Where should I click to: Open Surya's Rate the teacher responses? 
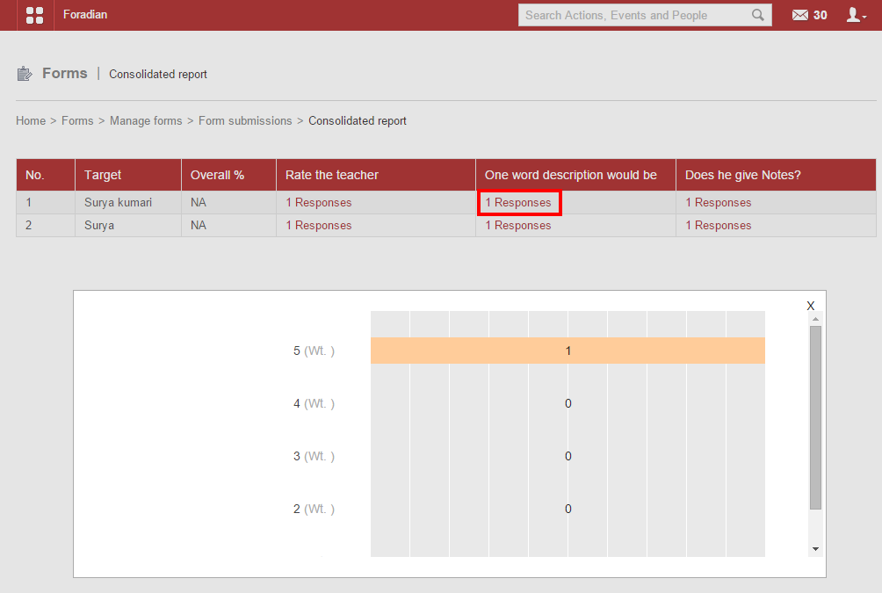click(x=318, y=225)
